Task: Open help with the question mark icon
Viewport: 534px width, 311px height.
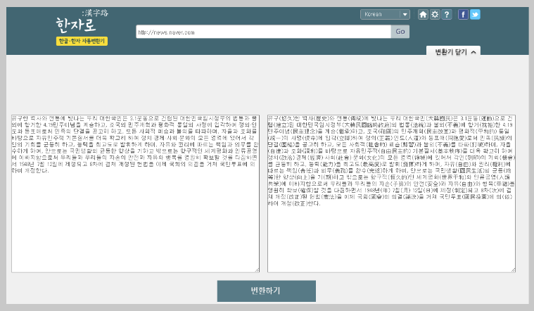Action: click(x=447, y=14)
